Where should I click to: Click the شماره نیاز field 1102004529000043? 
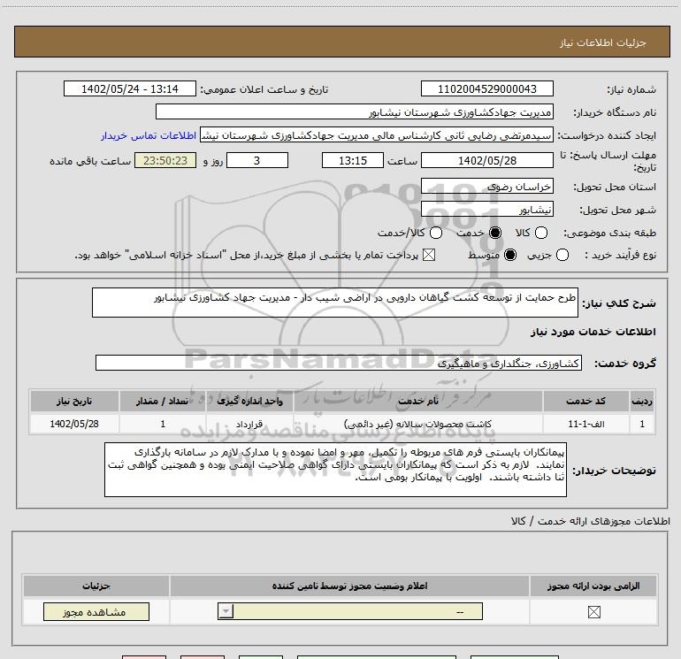486,88
